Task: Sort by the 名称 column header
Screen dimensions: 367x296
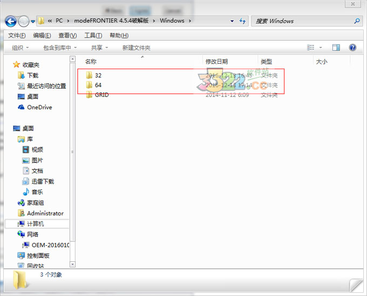Action: pyautogui.click(x=91, y=62)
